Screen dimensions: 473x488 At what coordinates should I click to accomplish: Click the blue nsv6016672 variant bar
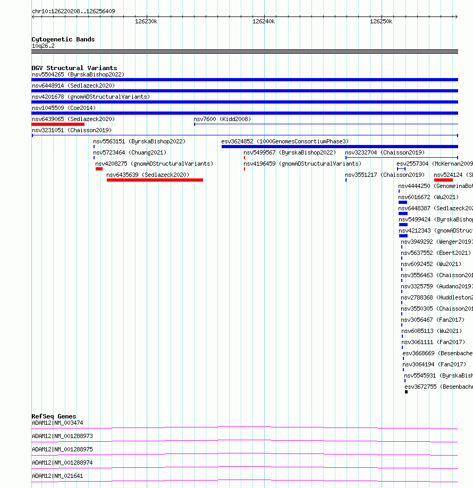403,203
